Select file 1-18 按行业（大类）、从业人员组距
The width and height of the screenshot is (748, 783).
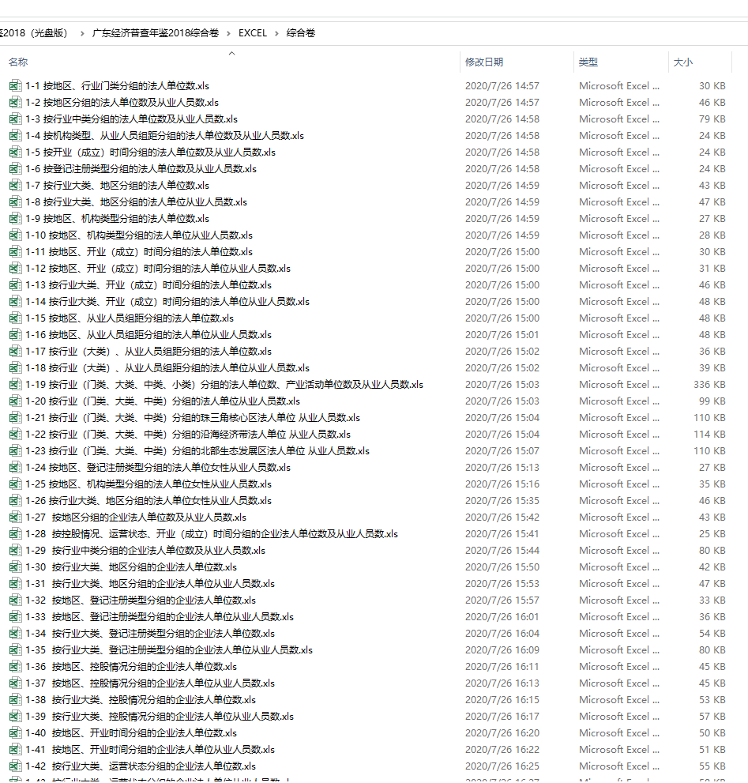[x=167, y=368]
